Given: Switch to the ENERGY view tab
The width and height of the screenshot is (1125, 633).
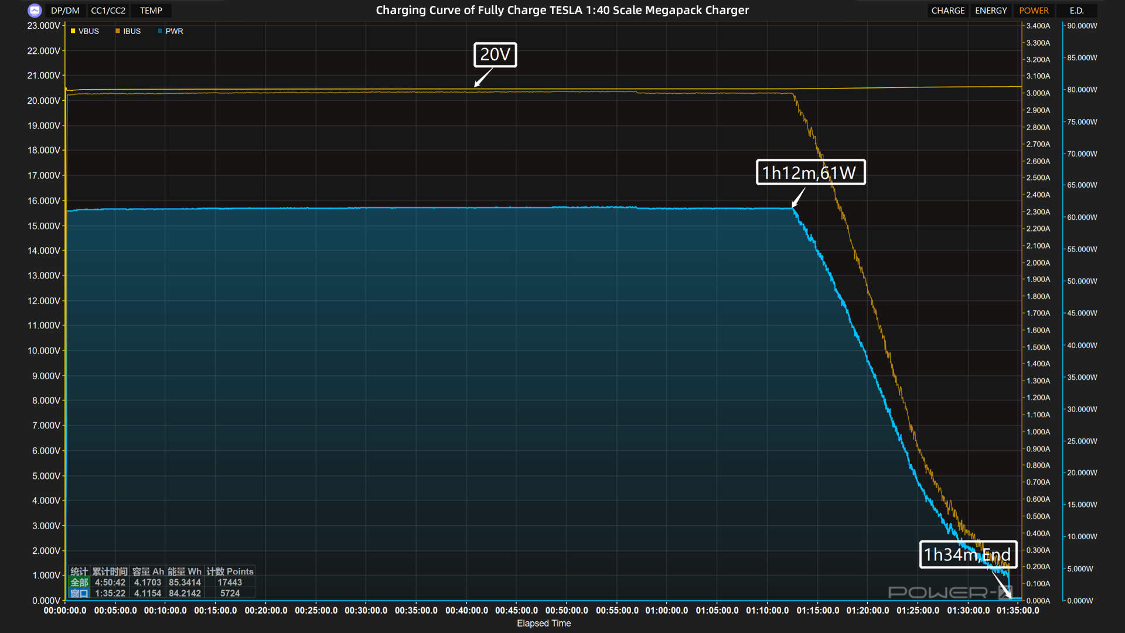Looking at the screenshot, I should [x=991, y=11].
